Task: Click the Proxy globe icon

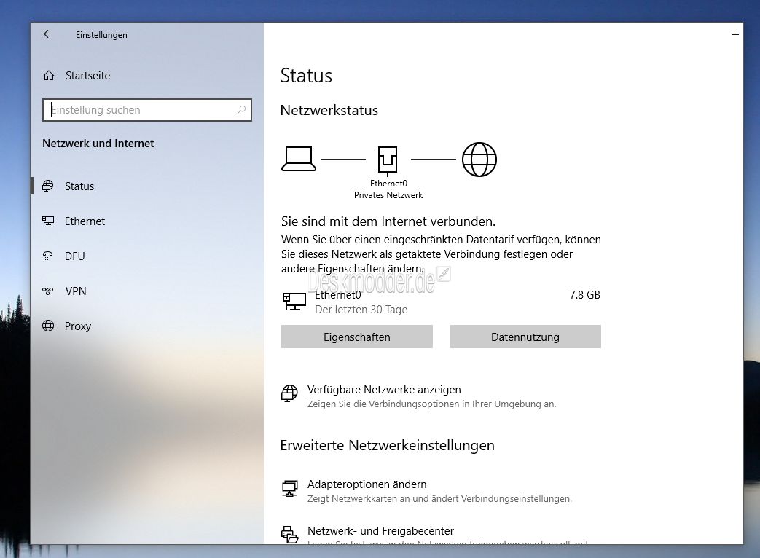Action: point(48,326)
